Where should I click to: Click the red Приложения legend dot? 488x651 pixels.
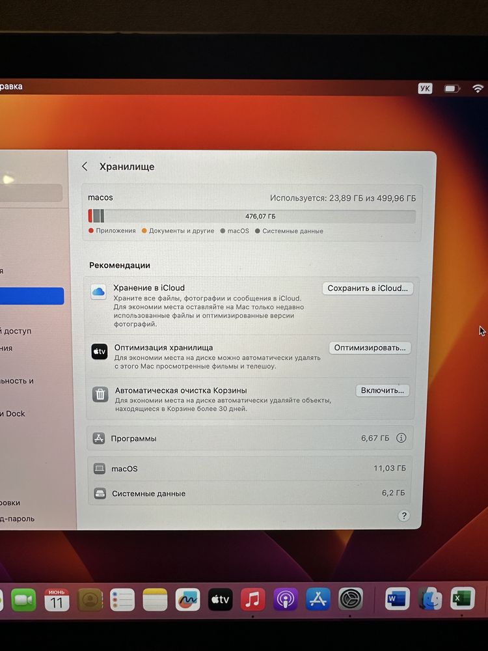[91, 230]
